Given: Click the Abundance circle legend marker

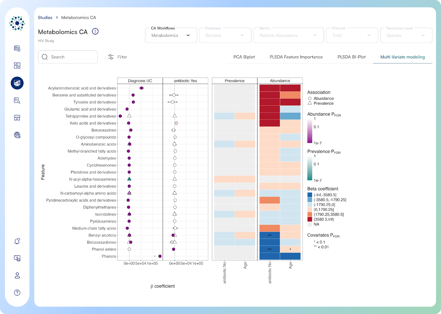Looking at the screenshot, I should [x=310, y=99].
